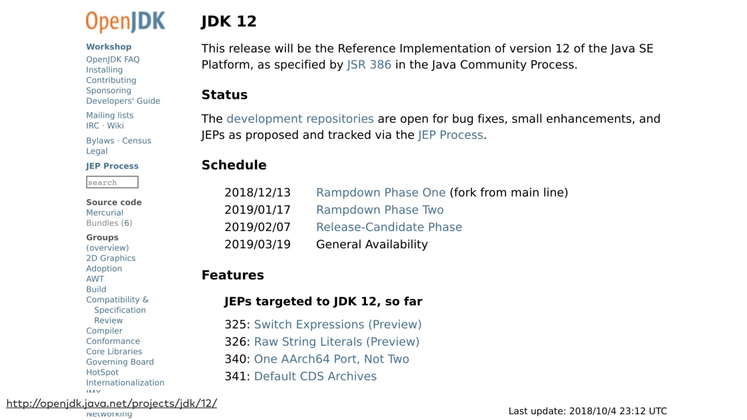This screenshot has width=747, height=420.
Task: Open the HotSpot group link
Action: pos(102,372)
